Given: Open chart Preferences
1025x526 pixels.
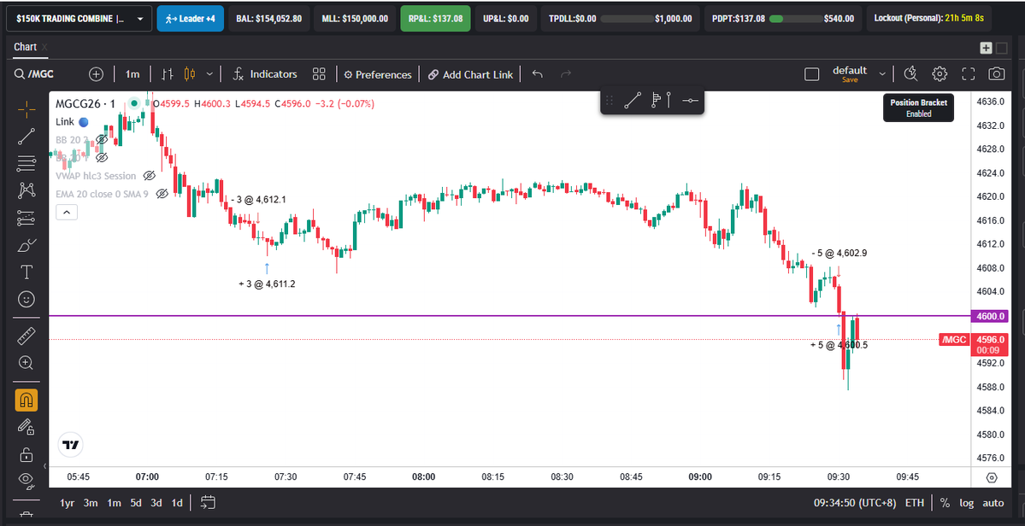Looking at the screenshot, I should pos(378,74).
